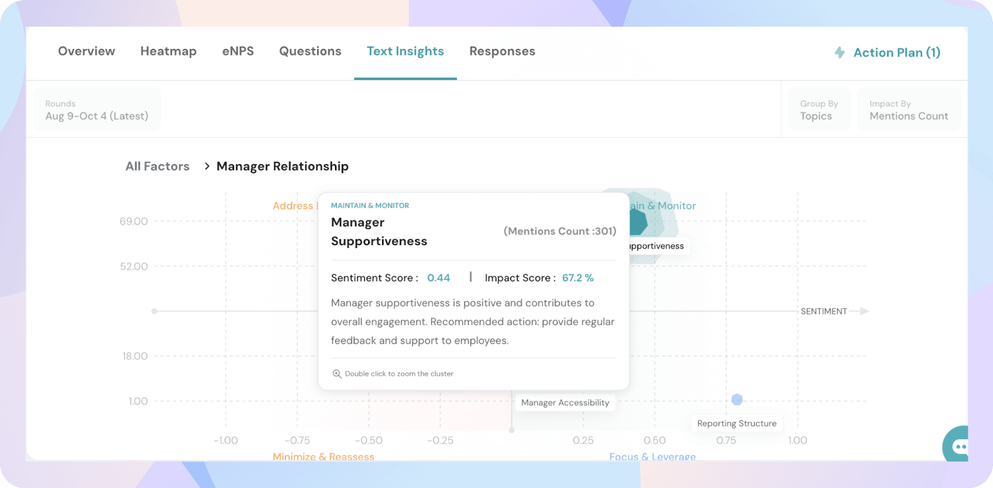Switch to the Responses tab

coord(502,51)
